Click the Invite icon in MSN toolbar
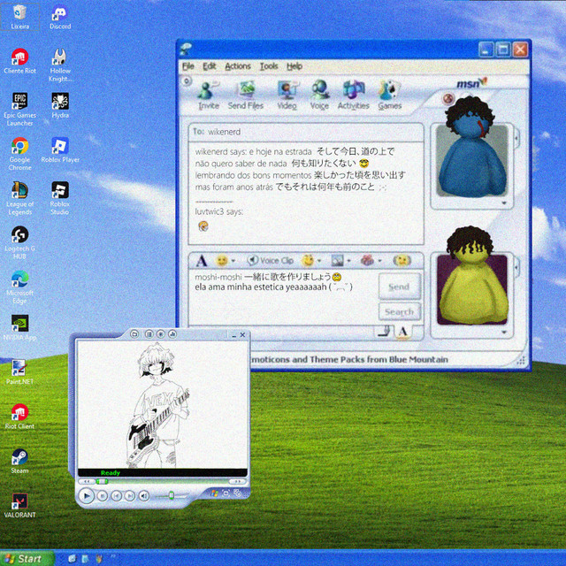The image size is (566, 566). pos(209,95)
